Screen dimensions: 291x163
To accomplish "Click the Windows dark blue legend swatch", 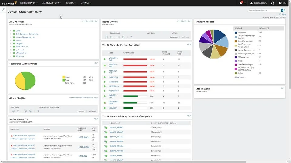I will [x=236, y=32].
